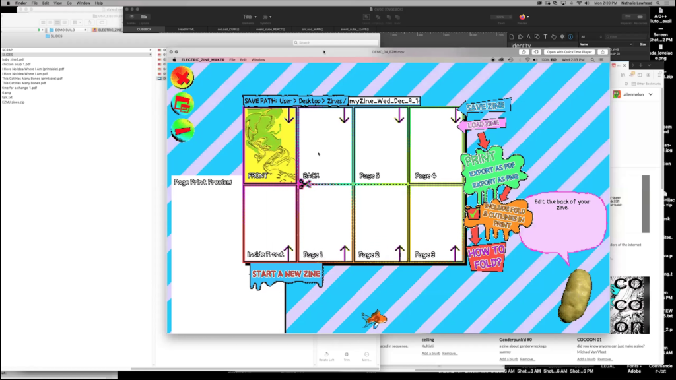Click the HOW TO FOLD? button
676x380 pixels.
487,258
